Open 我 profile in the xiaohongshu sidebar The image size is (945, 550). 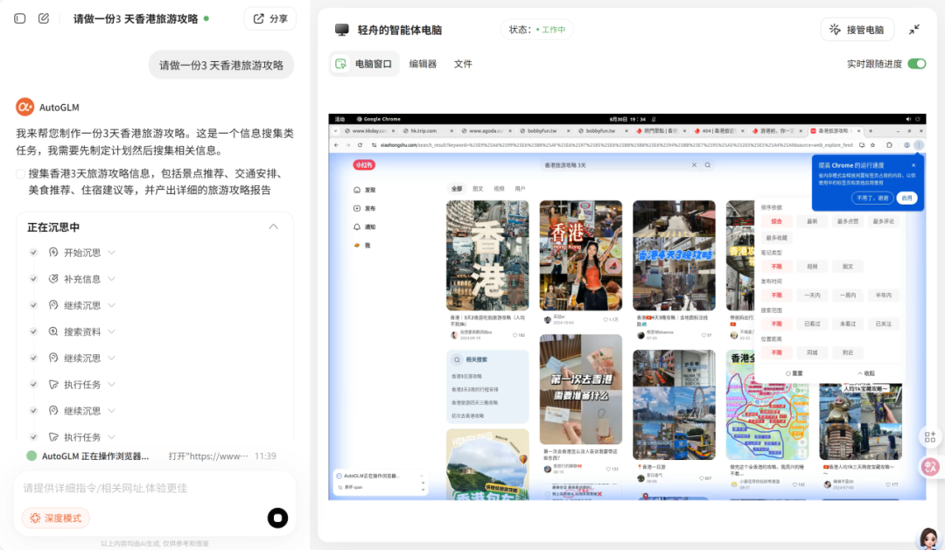click(361, 246)
